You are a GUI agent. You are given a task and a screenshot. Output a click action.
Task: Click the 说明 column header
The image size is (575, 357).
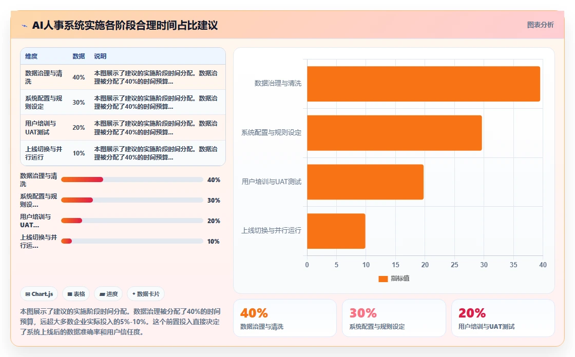100,56
